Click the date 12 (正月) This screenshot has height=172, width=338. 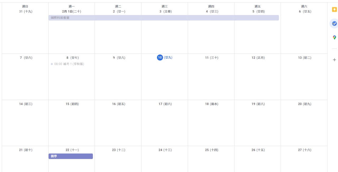tap(258, 58)
